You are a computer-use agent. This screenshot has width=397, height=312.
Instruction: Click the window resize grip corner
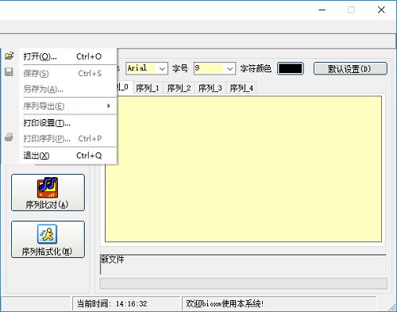tap(392, 307)
